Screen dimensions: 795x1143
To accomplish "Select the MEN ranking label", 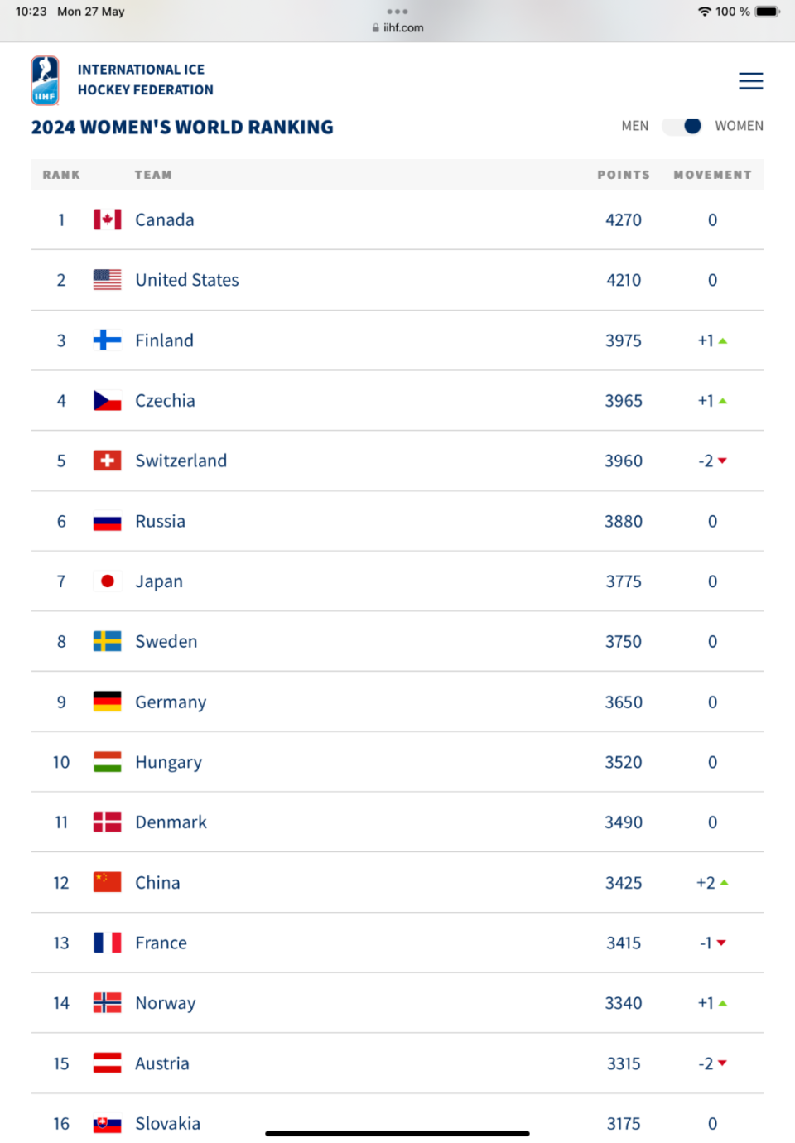I will [635, 126].
